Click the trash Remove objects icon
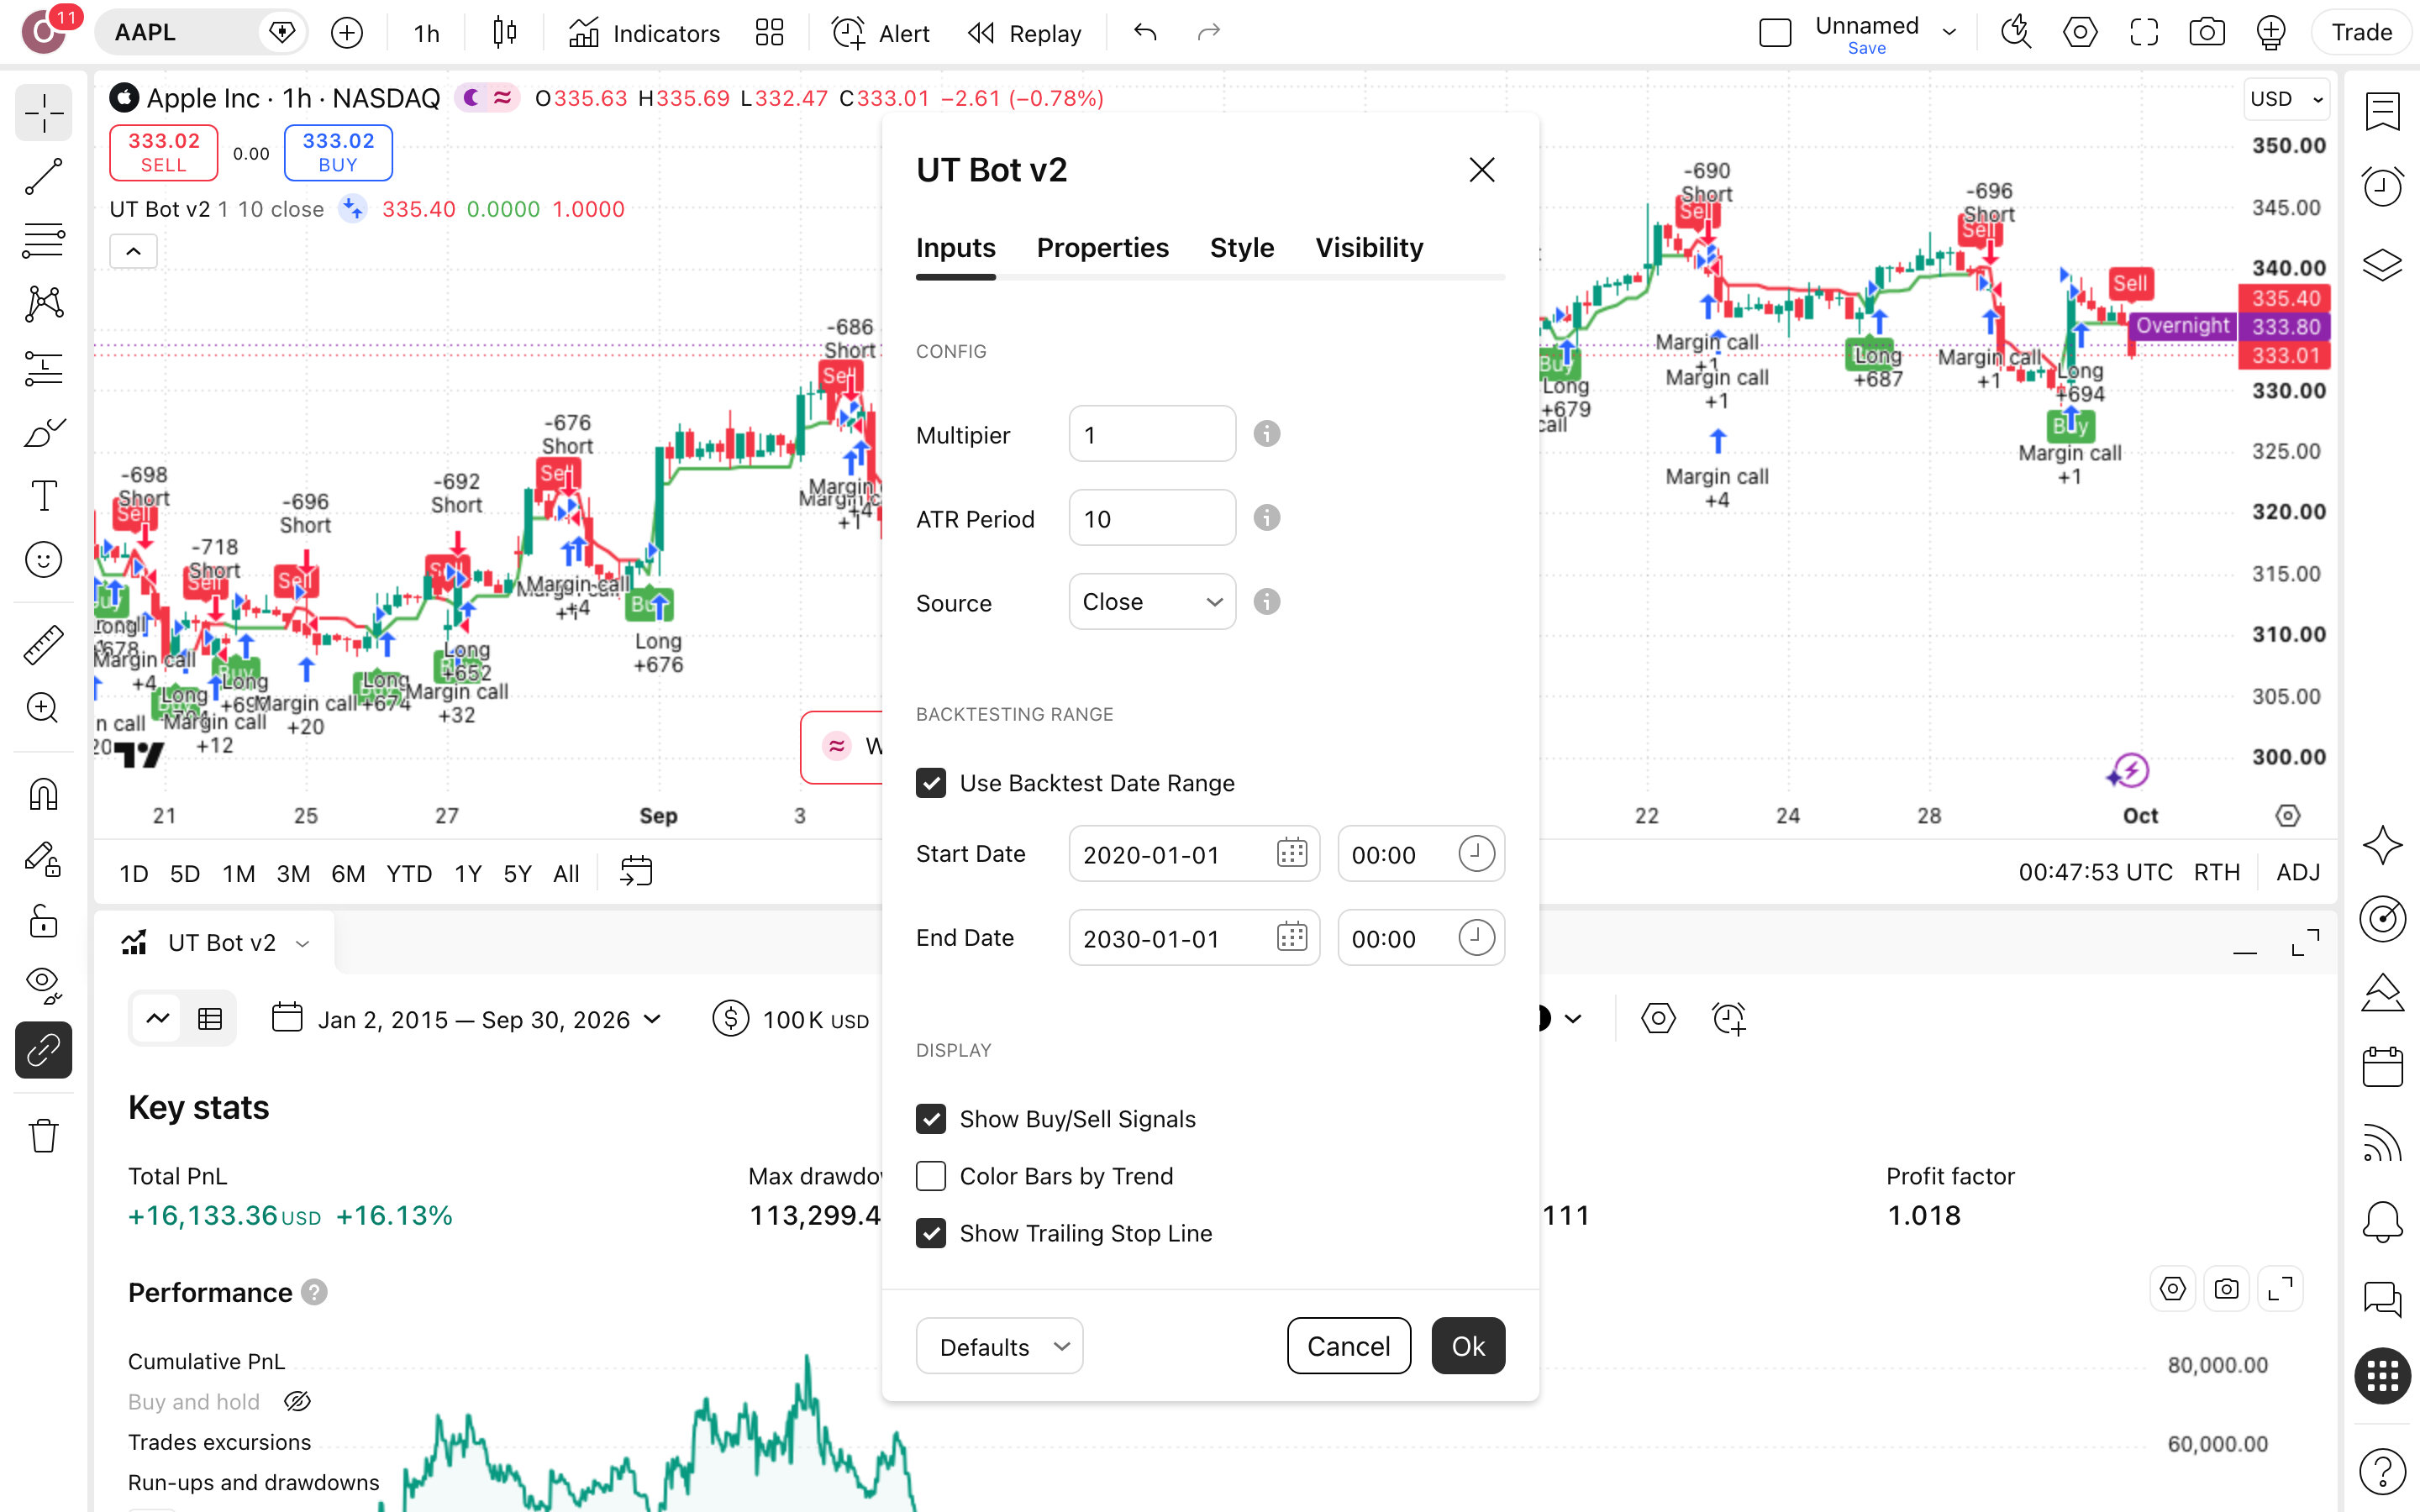Screen dimensions: 2420x1512 coord(43,1136)
